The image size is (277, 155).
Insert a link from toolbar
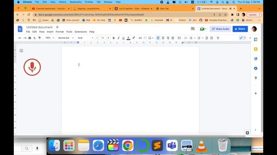[x=140, y=38]
